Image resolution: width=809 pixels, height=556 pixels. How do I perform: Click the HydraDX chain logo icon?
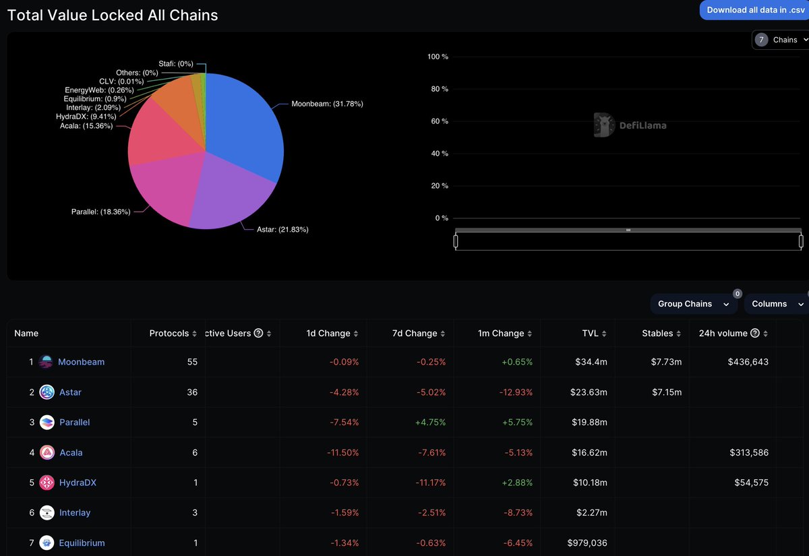[47, 483]
